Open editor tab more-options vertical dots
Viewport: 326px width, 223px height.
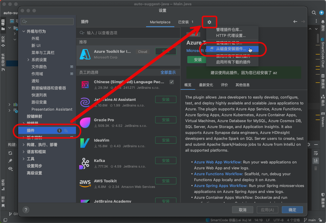[x=316, y=21]
